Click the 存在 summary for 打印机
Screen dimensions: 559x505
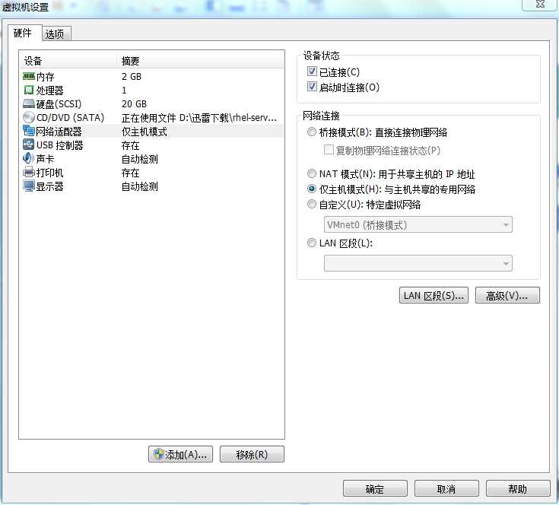[130, 173]
